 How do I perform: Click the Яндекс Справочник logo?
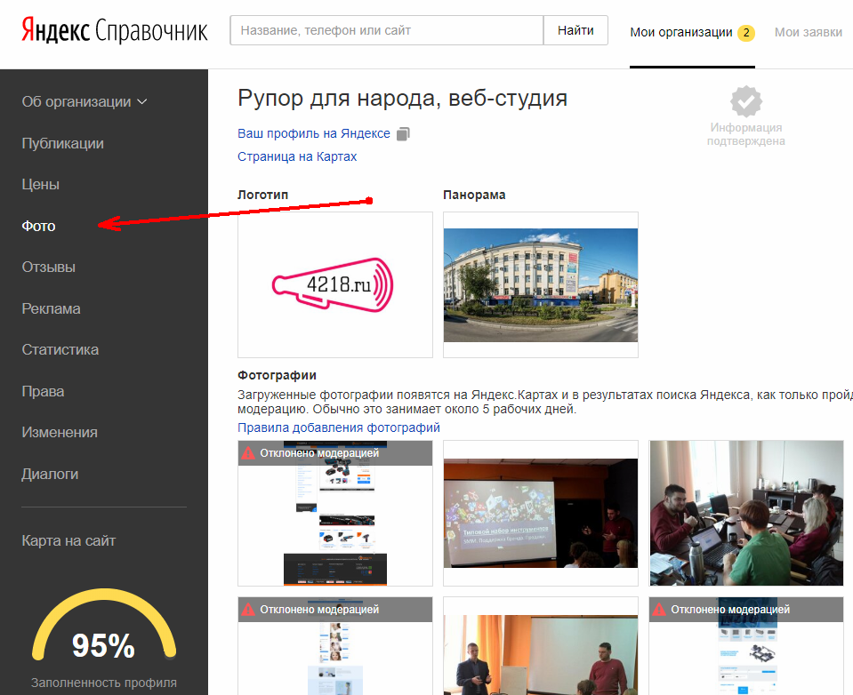pos(114,30)
